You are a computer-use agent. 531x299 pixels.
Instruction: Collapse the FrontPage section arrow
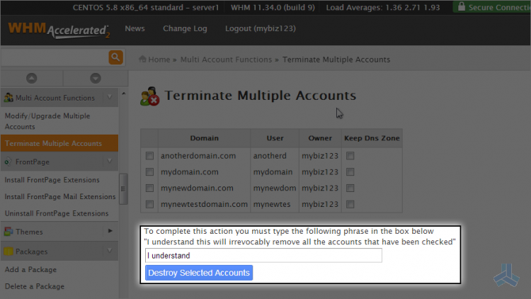pyautogui.click(x=110, y=161)
